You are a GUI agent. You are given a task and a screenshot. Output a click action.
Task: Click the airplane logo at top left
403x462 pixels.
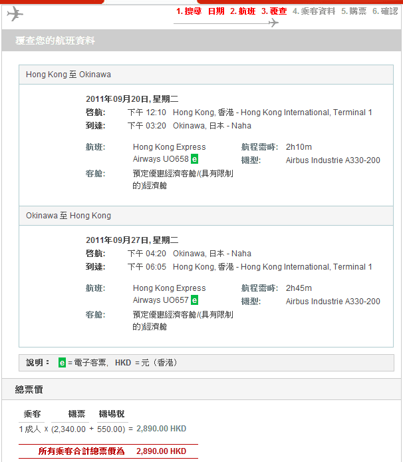[15, 14]
